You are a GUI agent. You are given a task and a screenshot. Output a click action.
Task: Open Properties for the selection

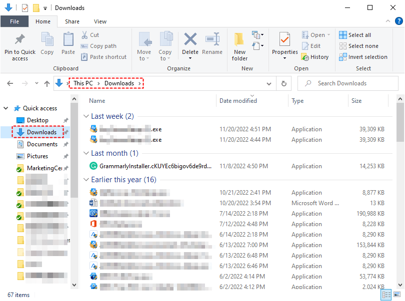(284, 45)
